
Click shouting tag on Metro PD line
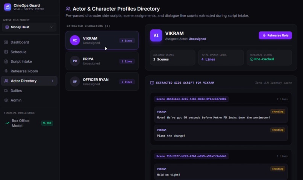(x=277, y=112)
